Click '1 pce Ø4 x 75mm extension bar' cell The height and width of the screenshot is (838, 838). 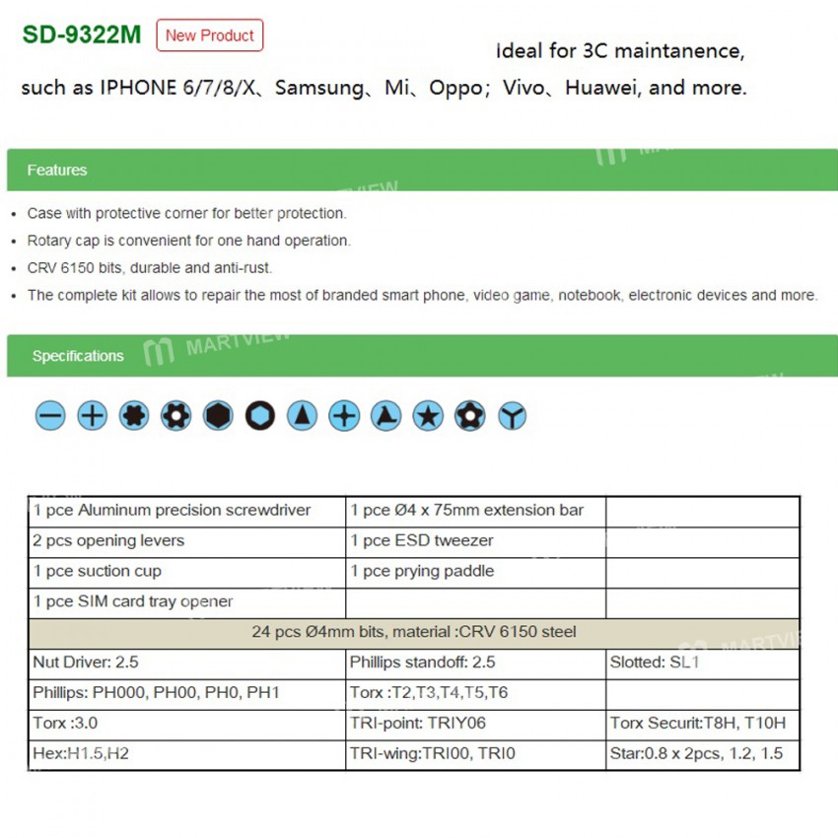point(475,511)
